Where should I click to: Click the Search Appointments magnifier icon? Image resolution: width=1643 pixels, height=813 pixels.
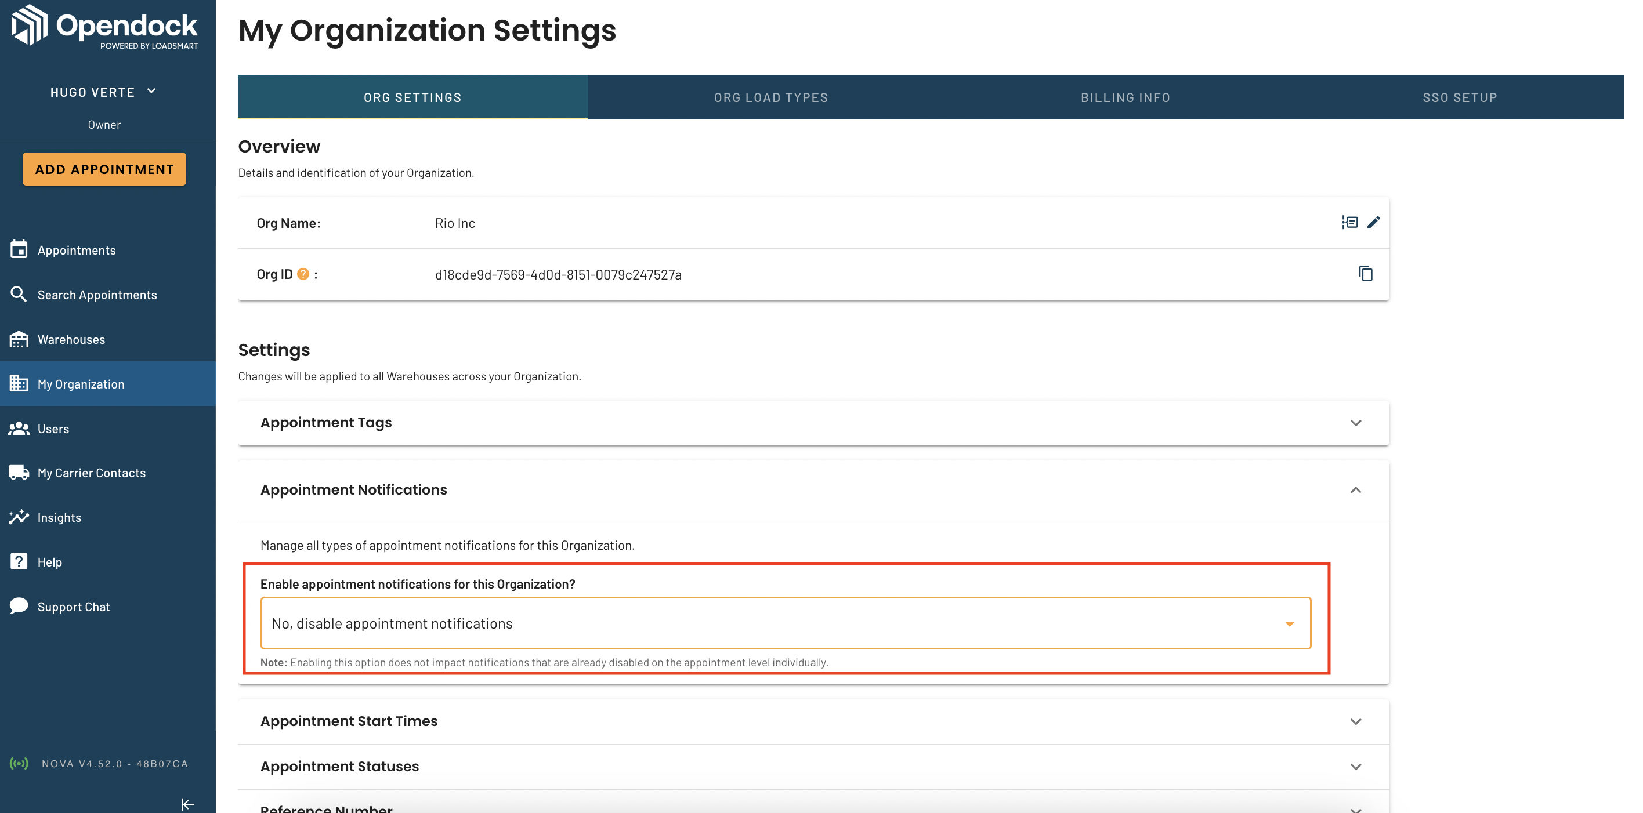click(x=19, y=294)
